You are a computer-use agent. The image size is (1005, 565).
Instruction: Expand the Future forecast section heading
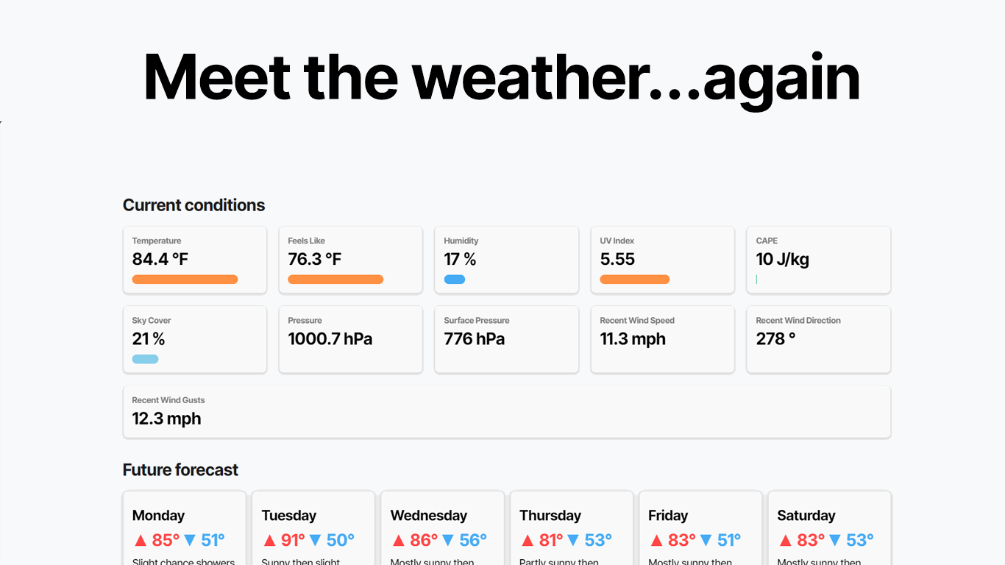point(180,469)
